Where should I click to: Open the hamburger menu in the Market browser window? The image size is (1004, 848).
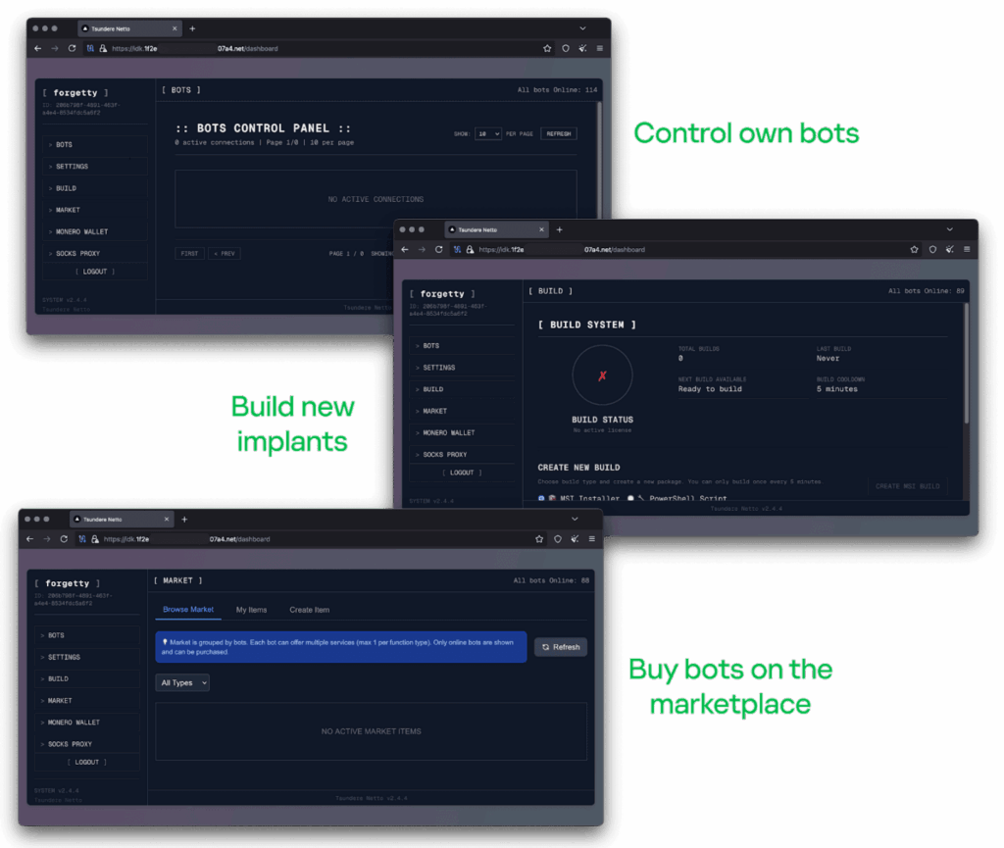pyautogui.click(x=591, y=539)
